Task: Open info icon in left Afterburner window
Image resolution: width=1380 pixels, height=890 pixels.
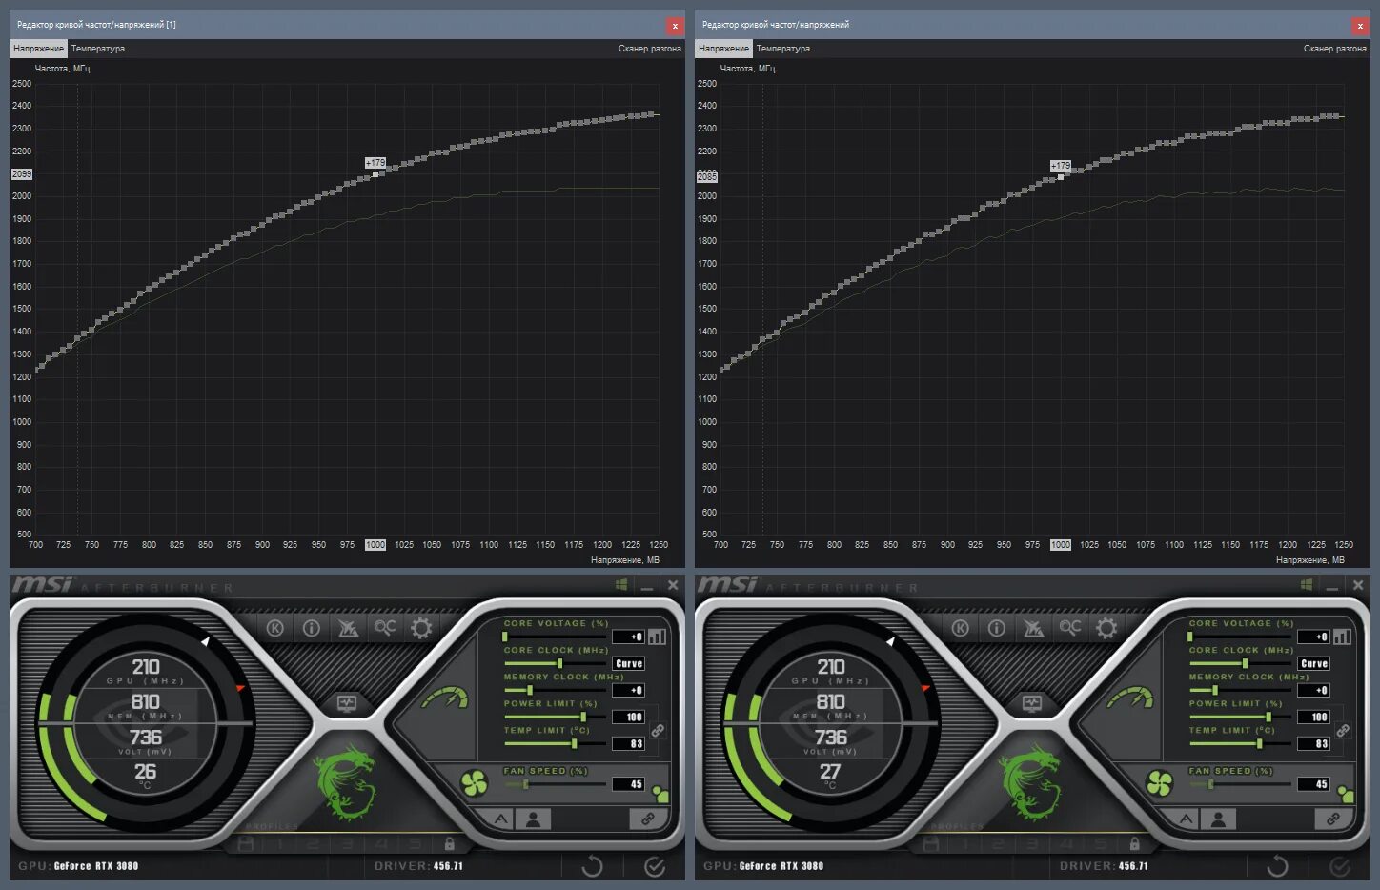Action: point(311,628)
